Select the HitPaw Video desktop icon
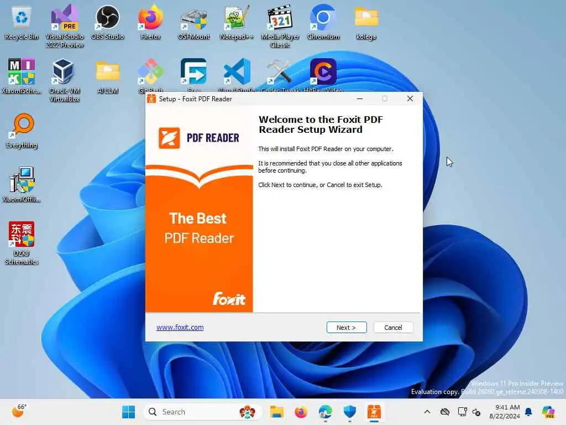 pyautogui.click(x=323, y=75)
